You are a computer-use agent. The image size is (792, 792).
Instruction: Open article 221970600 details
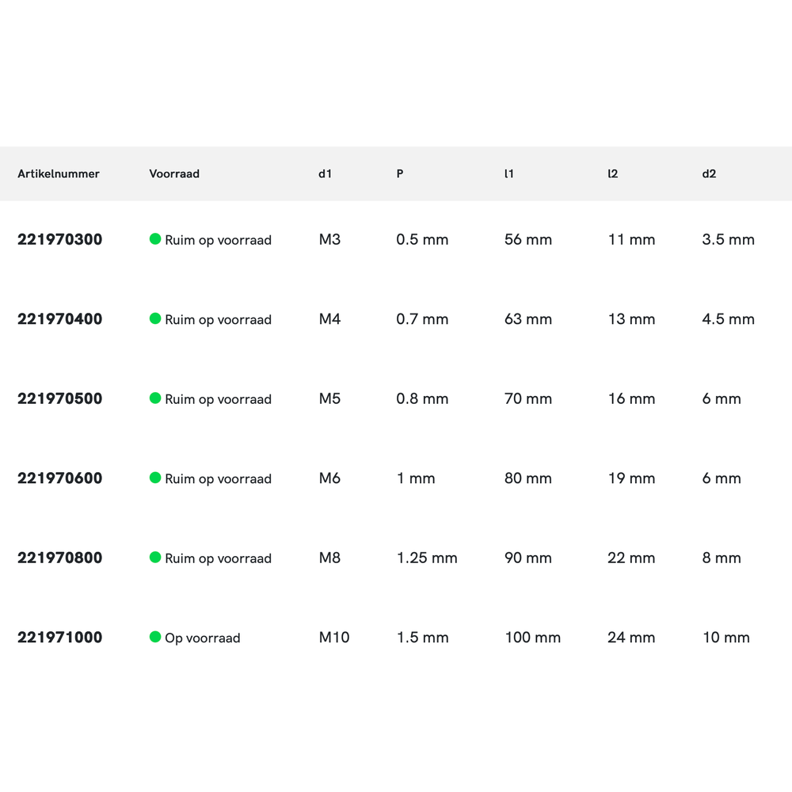(60, 478)
